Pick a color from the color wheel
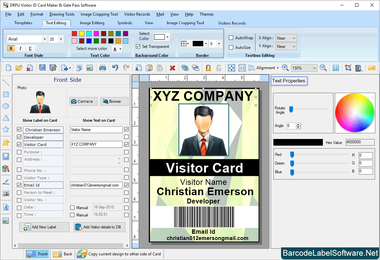This screenshot has height=260, width=380. [x=355, y=113]
